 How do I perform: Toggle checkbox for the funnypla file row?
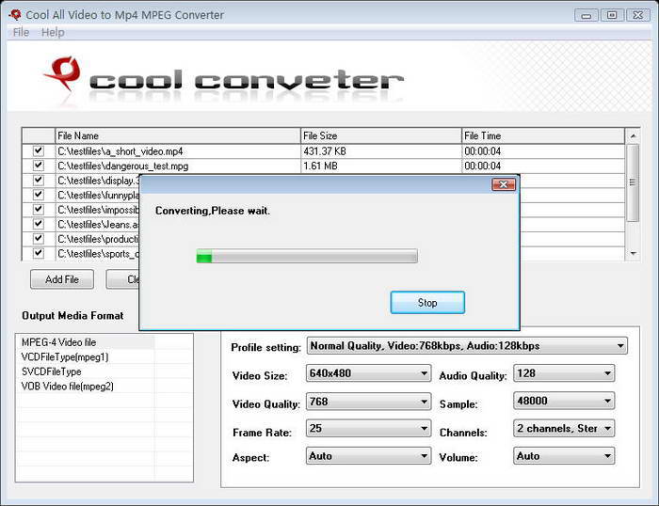(39, 195)
